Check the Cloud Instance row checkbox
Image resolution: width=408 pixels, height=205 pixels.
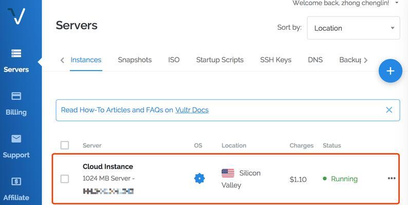tap(65, 179)
